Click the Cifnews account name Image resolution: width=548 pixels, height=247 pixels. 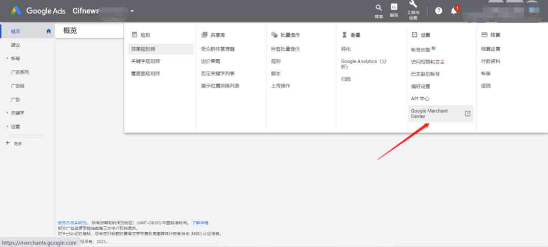[x=86, y=11]
